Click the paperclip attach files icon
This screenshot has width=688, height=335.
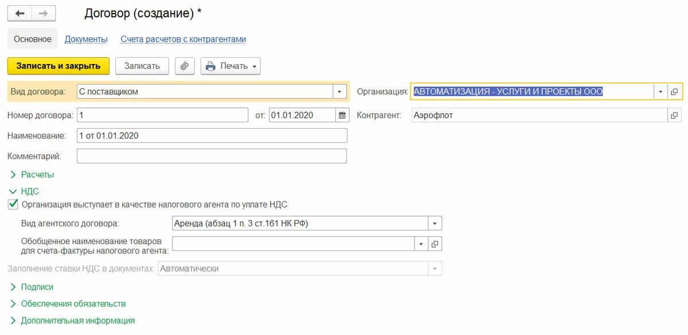[185, 66]
